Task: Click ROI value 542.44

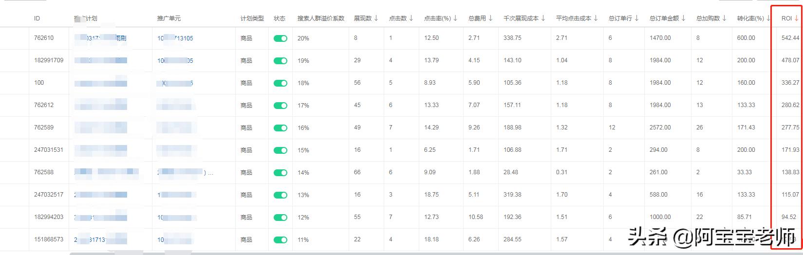Action: [790, 38]
